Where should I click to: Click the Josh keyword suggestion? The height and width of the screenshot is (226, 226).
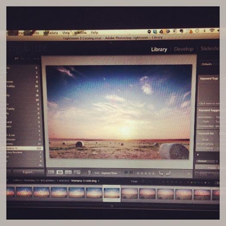[x=206, y=122]
